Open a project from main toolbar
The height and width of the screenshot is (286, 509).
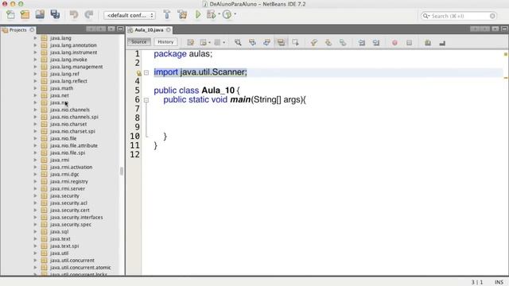tap(40, 14)
